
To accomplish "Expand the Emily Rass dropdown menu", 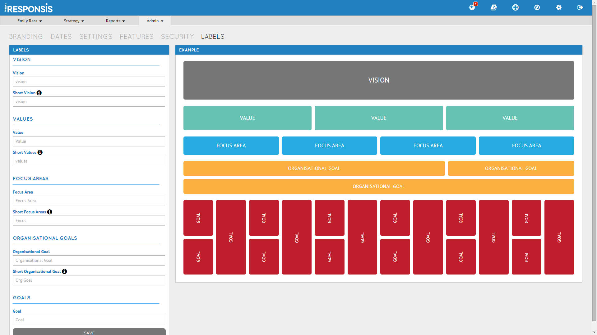I will coord(30,20).
